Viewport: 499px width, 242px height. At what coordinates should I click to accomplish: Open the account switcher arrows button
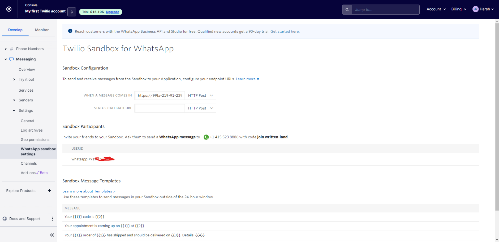[72, 12]
